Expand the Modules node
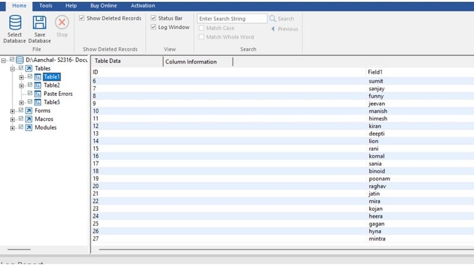This screenshot has height=266, width=474. click(x=12, y=128)
